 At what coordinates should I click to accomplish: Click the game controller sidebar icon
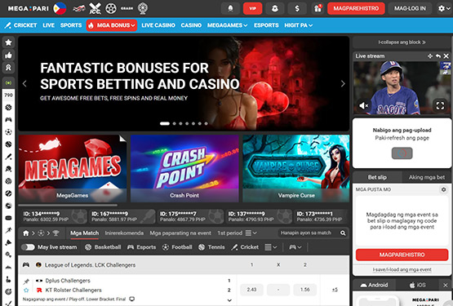pos(8,120)
